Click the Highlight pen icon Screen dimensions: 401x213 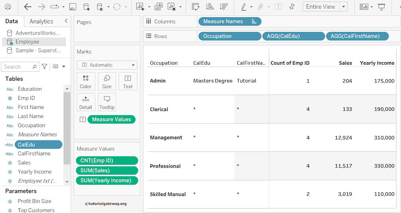click(244, 7)
